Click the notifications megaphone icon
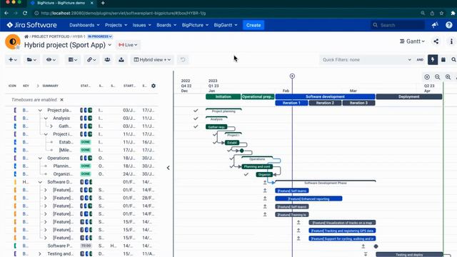 coord(435,25)
